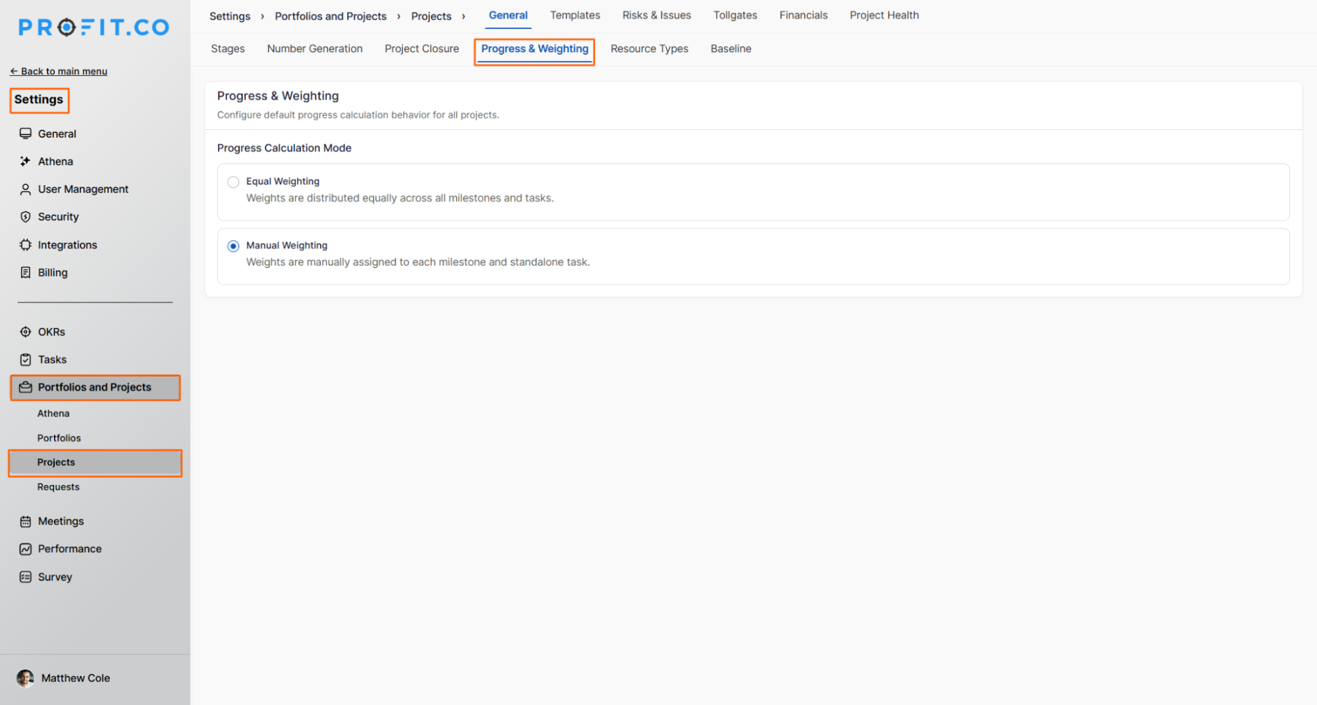This screenshot has width=1317, height=705.
Task: Open OKRs settings in sidebar
Action: pos(51,332)
